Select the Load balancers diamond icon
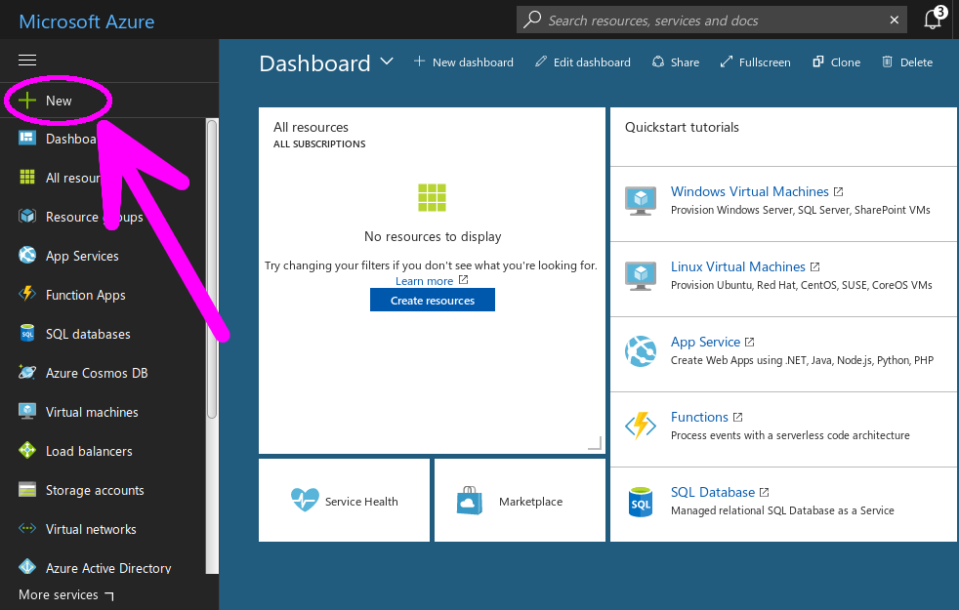Viewport: 959px width, 610px height. click(27, 451)
